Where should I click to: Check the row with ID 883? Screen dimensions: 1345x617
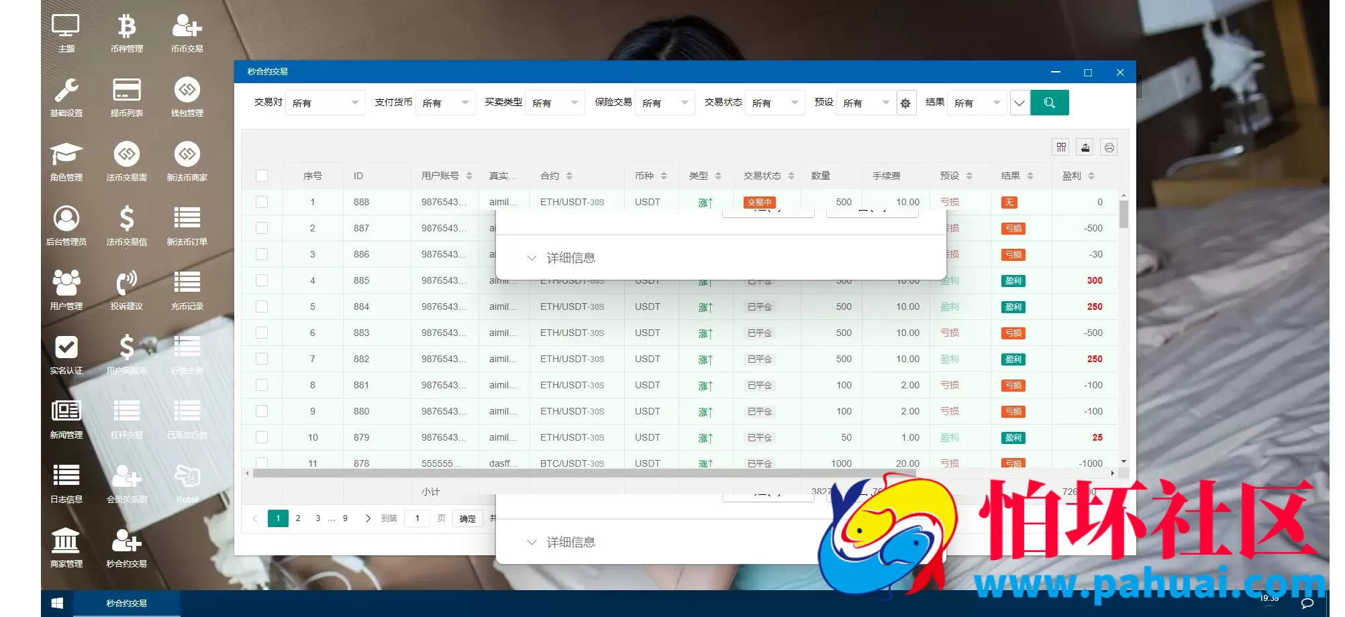point(262,333)
